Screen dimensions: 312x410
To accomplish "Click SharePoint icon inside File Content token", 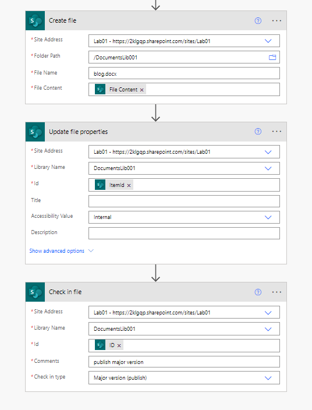I will pos(100,90).
